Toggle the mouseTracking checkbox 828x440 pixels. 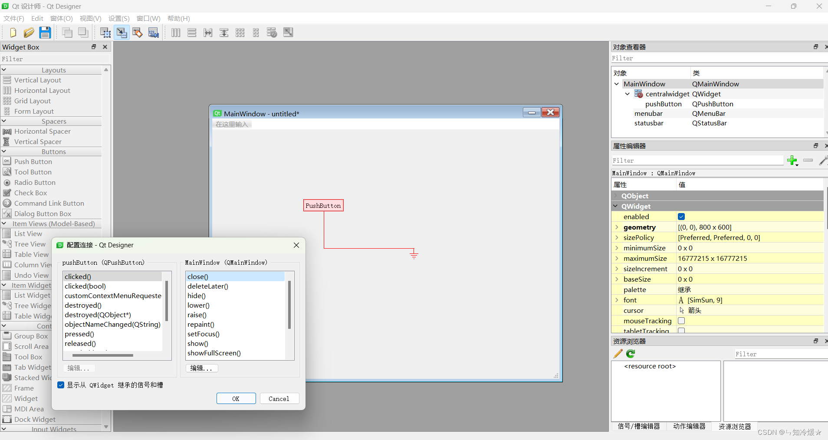click(681, 321)
